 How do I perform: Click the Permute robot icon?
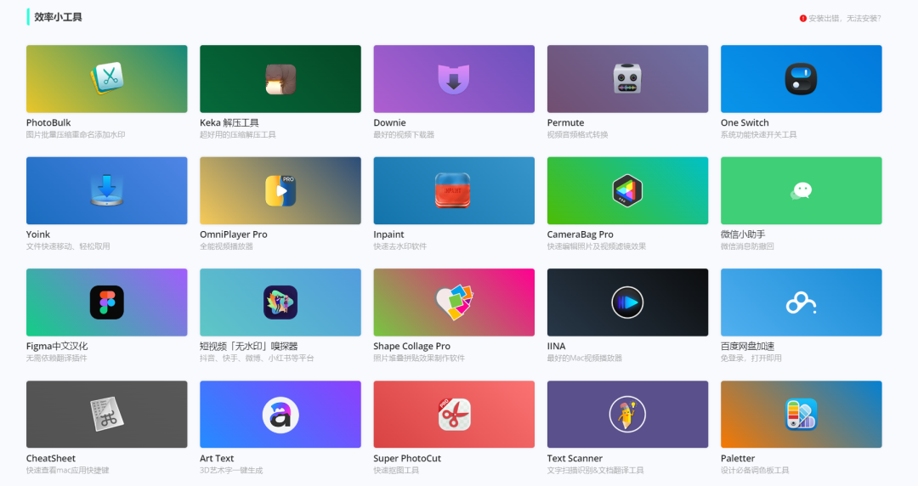point(627,79)
